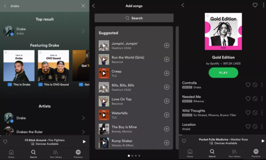Add Waterfalls by TLC to the playlist
This screenshot has height=160, width=266.
pos(166,115)
